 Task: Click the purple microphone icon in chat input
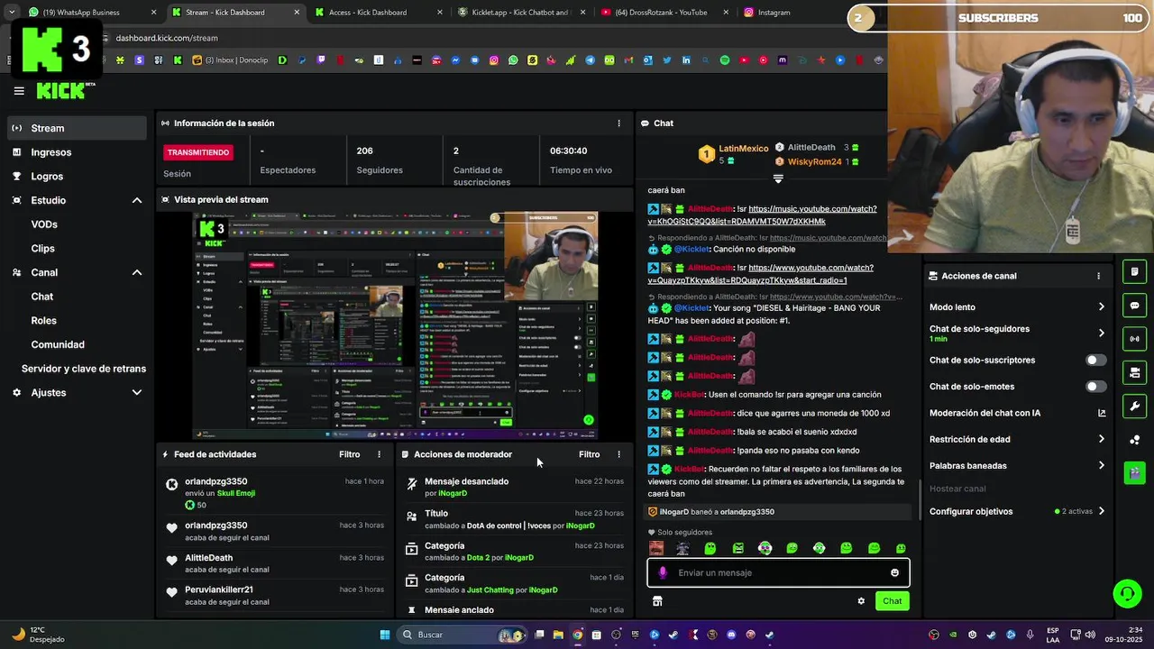663,572
